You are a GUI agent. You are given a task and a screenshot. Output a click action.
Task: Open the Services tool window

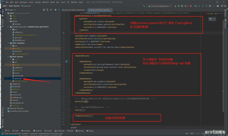coord(80,131)
